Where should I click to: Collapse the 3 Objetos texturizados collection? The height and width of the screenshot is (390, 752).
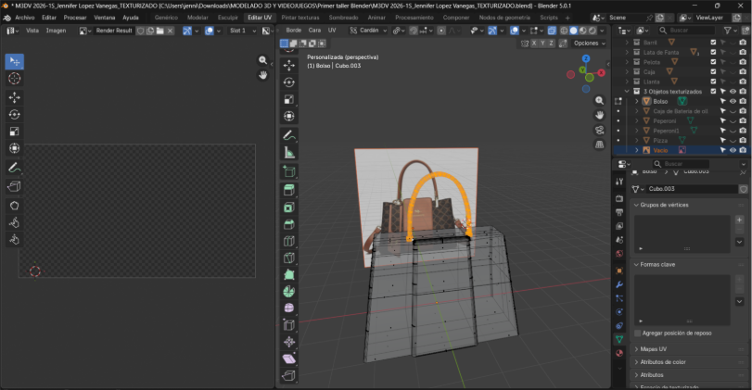pos(628,92)
